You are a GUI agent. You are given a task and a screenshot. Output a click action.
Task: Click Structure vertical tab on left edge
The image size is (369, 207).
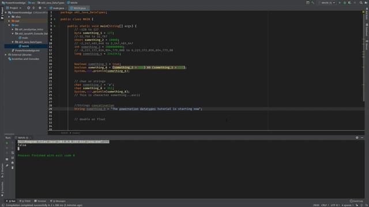2,171
